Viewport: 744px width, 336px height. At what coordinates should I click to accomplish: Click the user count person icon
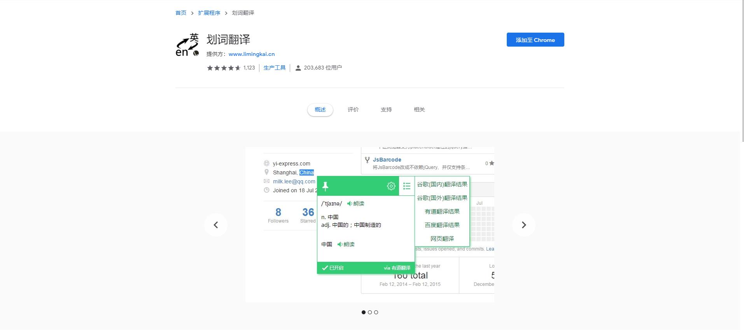tap(298, 68)
